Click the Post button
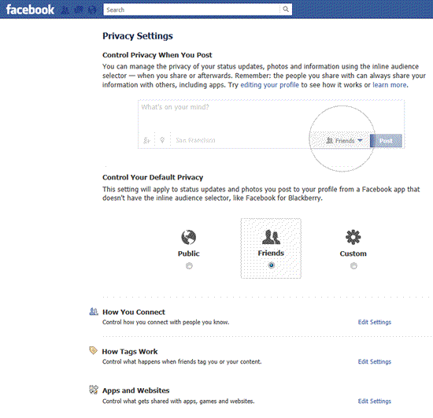The image size is (433, 418). coord(386,141)
